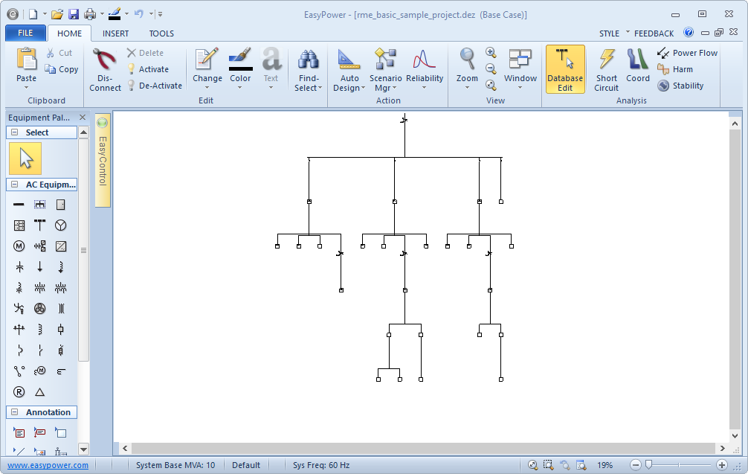The image size is (748, 474).
Task: Select the motor symbol in equipment palette
Action: tap(19, 246)
